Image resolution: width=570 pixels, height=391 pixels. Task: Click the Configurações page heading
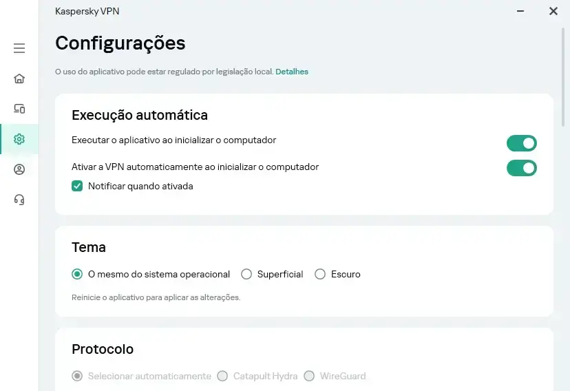(x=120, y=43)
